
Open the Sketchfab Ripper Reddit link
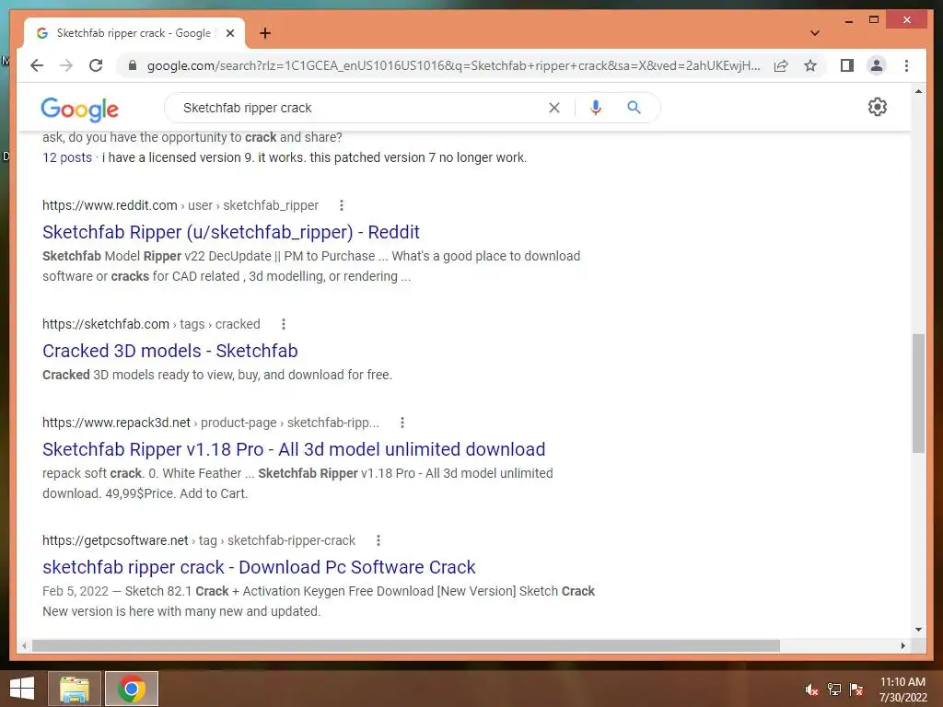click(231, 232)
